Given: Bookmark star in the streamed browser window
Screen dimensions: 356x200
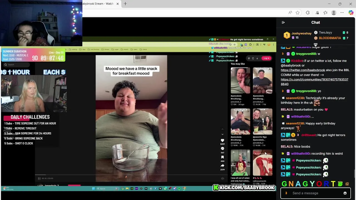Looking at the screenshot, I should click(234, 44).
